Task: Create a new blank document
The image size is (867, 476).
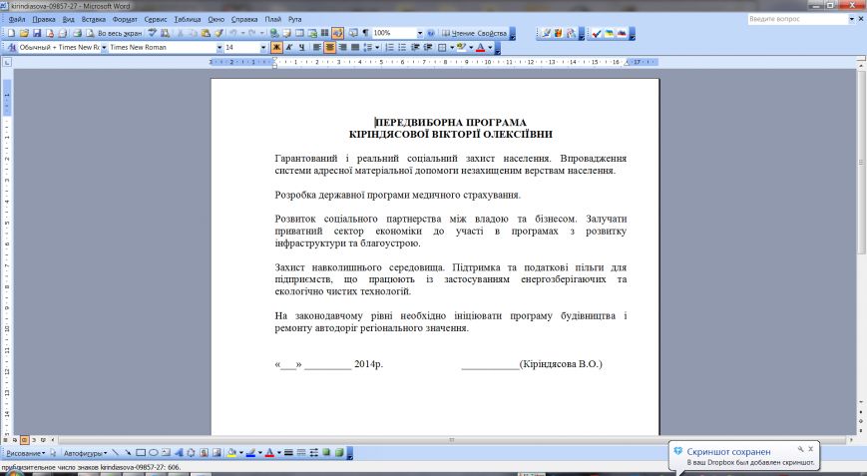Action: tap(11, 33)
